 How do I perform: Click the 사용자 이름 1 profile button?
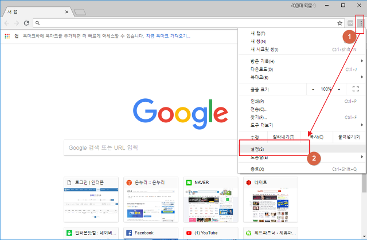point(303,5)
